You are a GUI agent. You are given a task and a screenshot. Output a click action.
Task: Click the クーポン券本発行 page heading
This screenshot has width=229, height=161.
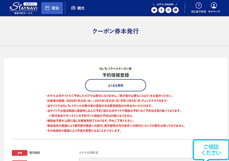[x=115, y=31]
